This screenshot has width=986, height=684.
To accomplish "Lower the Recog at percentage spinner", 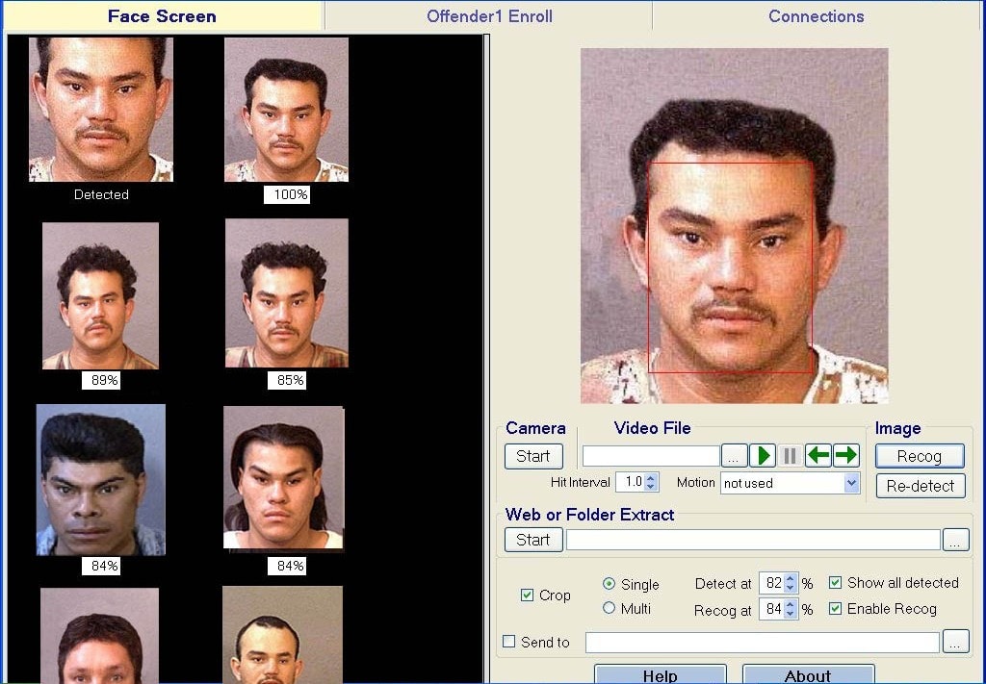I will coord(791,614).
